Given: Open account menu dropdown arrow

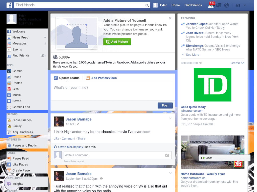Looking at the screenshot, I should pyautogui.click(x=245, y=5).
